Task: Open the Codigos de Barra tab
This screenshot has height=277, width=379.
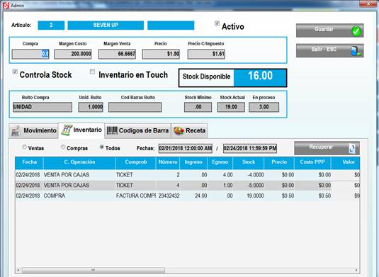Action: pos(137,131)
